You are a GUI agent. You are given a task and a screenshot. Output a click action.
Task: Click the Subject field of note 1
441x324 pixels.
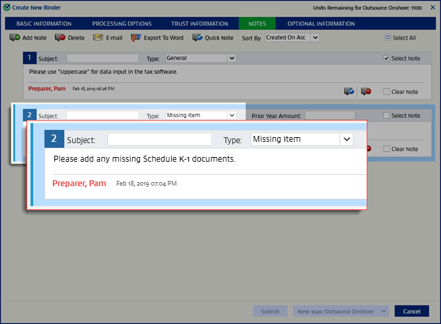(x=103, y=58)
